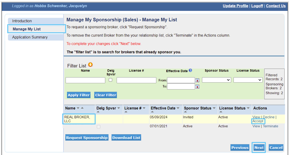Open the Contact Us link
The height and width of the screenshot is (155, 289).
click(x=276, y=6)
